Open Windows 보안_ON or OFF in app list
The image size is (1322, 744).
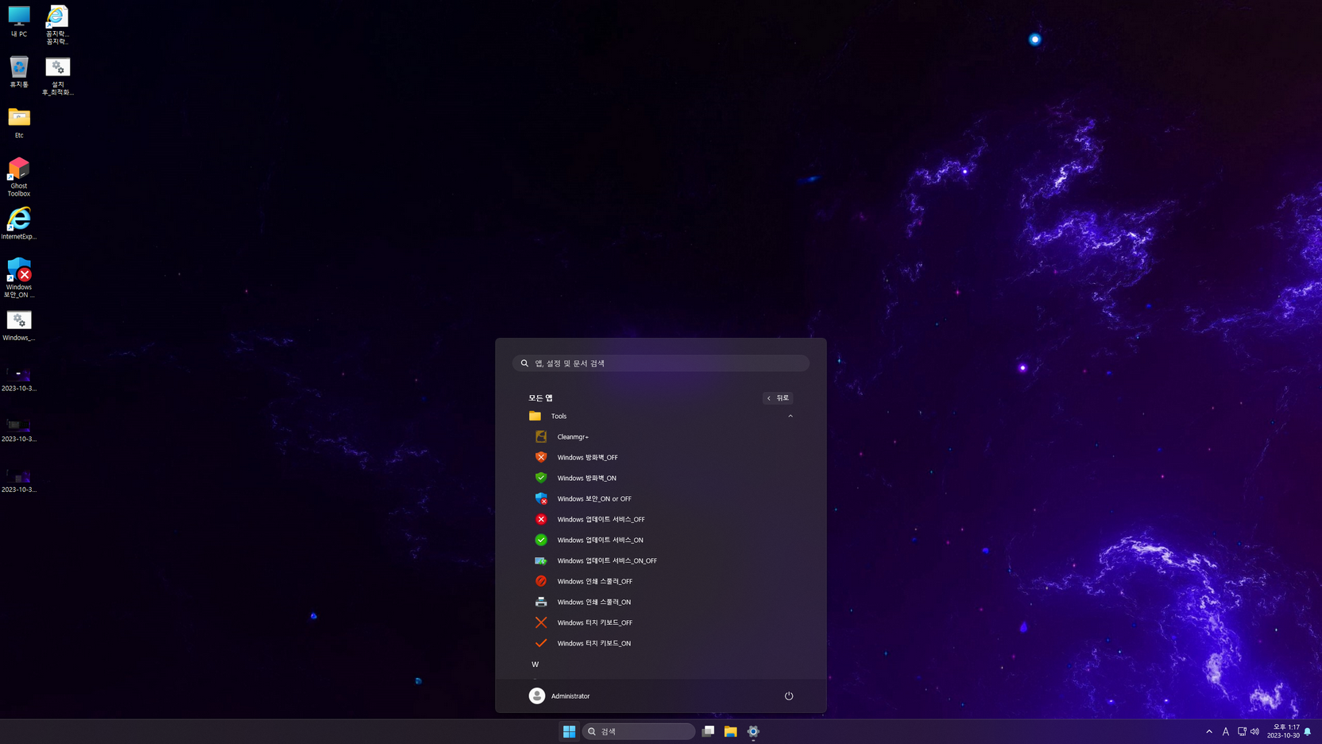pos(660,498)
